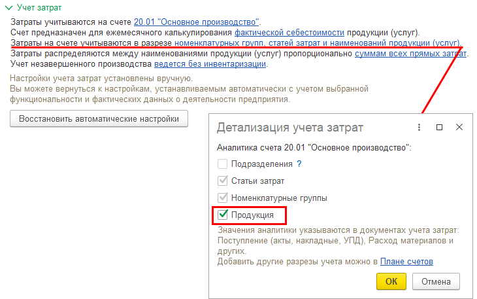Click the text Настройки учета затрат установлены вручную.

click(x=101, y=79)
